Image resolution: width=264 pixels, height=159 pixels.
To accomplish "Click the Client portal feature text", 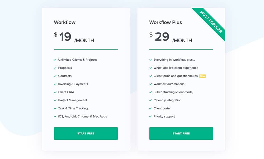I will [x=162, y=108].
